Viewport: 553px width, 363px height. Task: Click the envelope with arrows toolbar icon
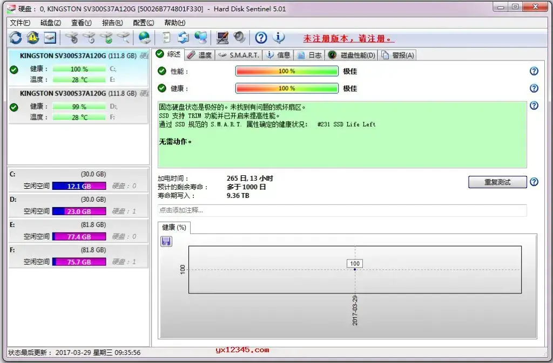(x=184, y=37)
